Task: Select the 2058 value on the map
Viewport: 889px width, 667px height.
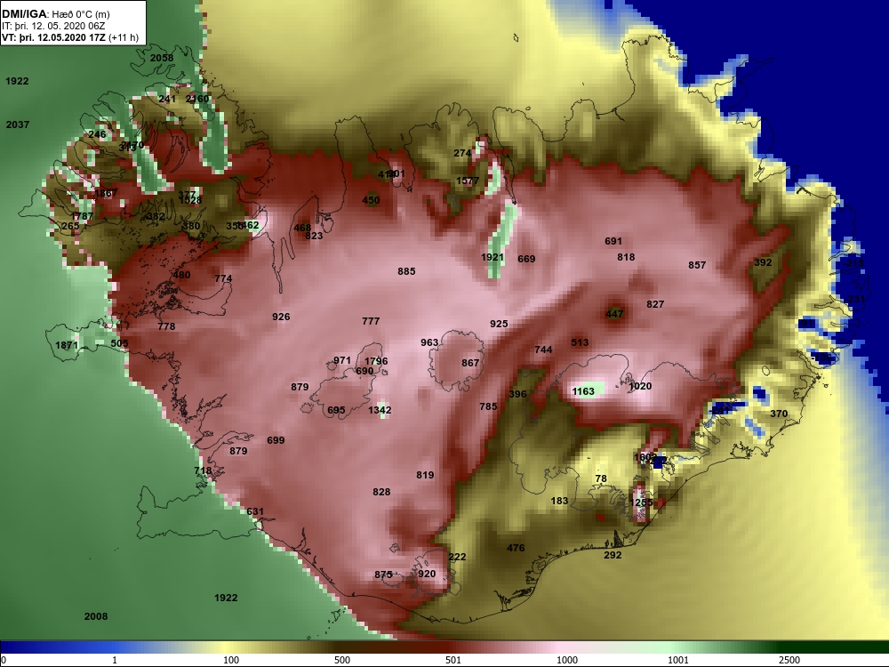Action: (x=162, y=58)
